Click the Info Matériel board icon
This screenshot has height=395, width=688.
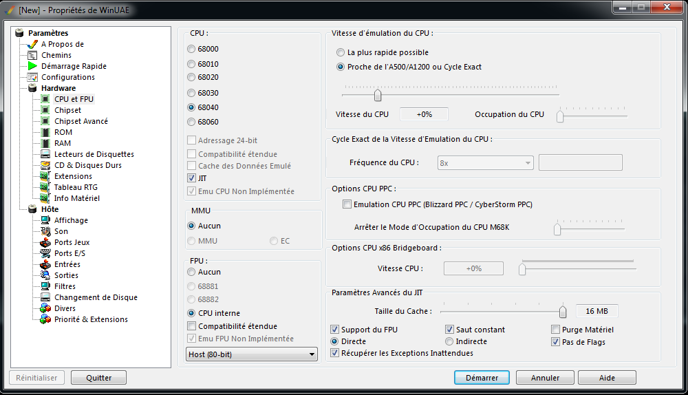[x=45, y=198]
